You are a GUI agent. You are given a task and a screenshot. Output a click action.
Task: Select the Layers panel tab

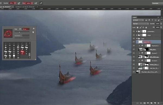(x=134, y=17)
